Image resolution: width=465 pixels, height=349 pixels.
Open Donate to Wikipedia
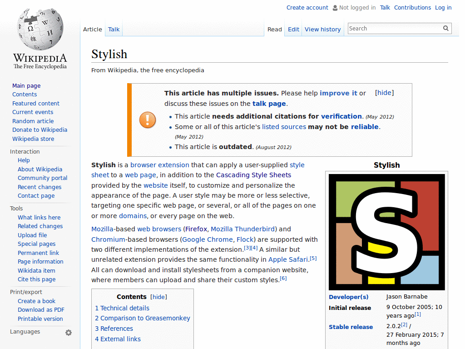40,130
